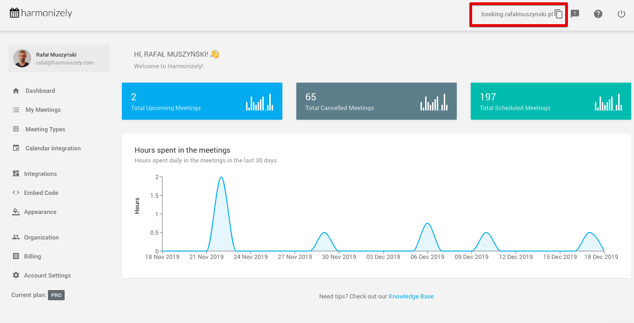
Task: Open the Total Cancelled Meetings card
Action: pos(376,101)
